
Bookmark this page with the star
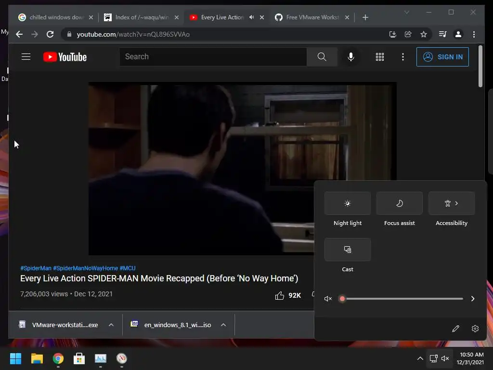pyautogui.click(x=424, y=34)
